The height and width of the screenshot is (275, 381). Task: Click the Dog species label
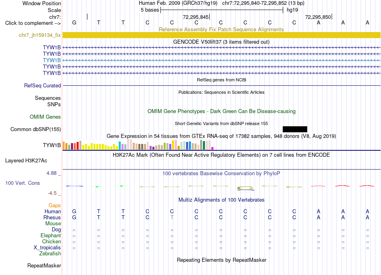[x=56, y=230]
